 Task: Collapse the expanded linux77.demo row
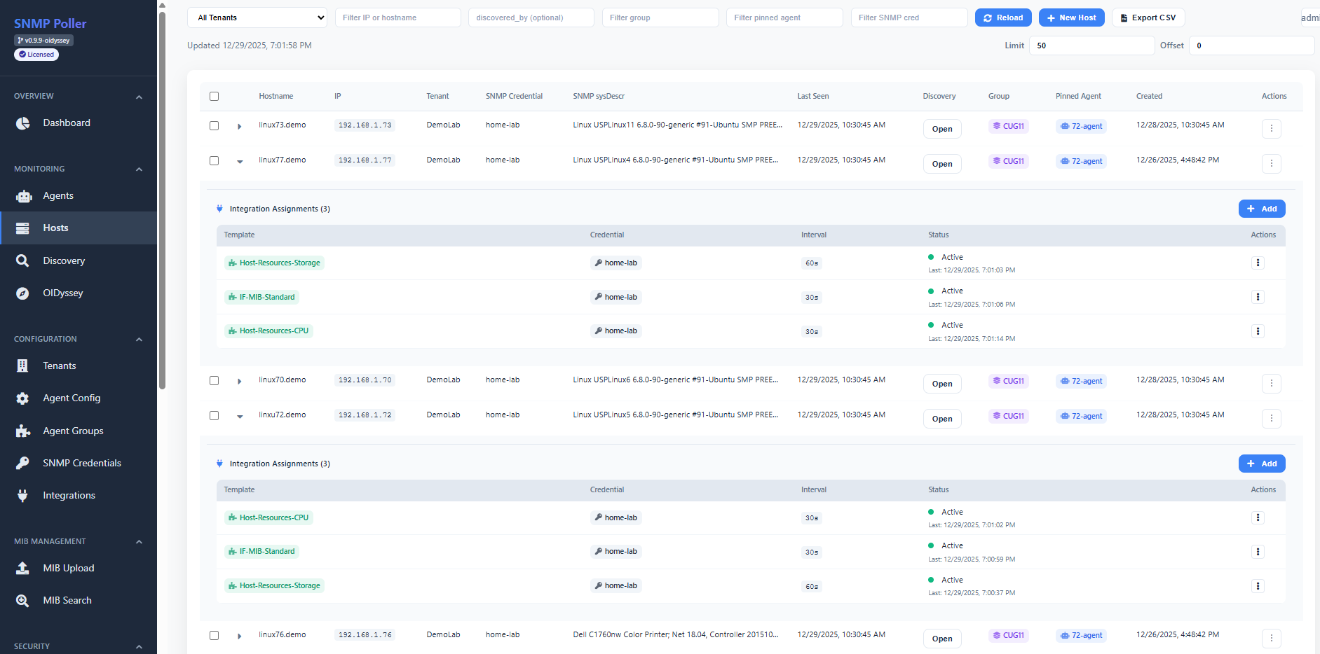(240, 162)
